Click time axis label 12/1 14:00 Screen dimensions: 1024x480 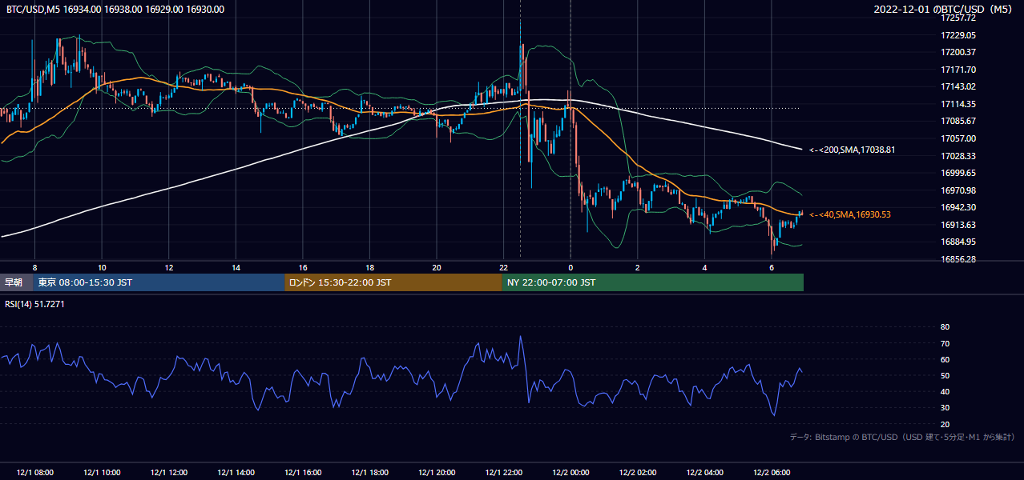tap(236, 473)
